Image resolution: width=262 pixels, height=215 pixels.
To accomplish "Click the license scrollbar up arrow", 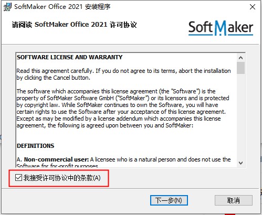I will pos(240,58).
